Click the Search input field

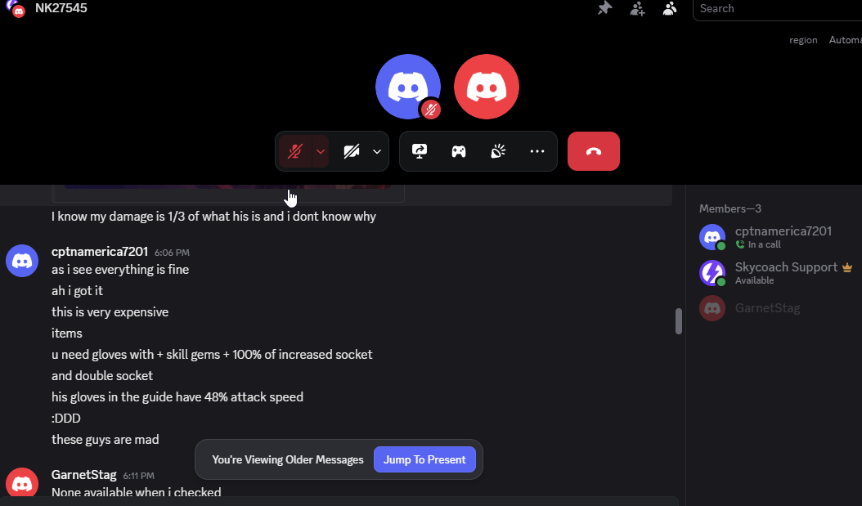coord(777,9)
